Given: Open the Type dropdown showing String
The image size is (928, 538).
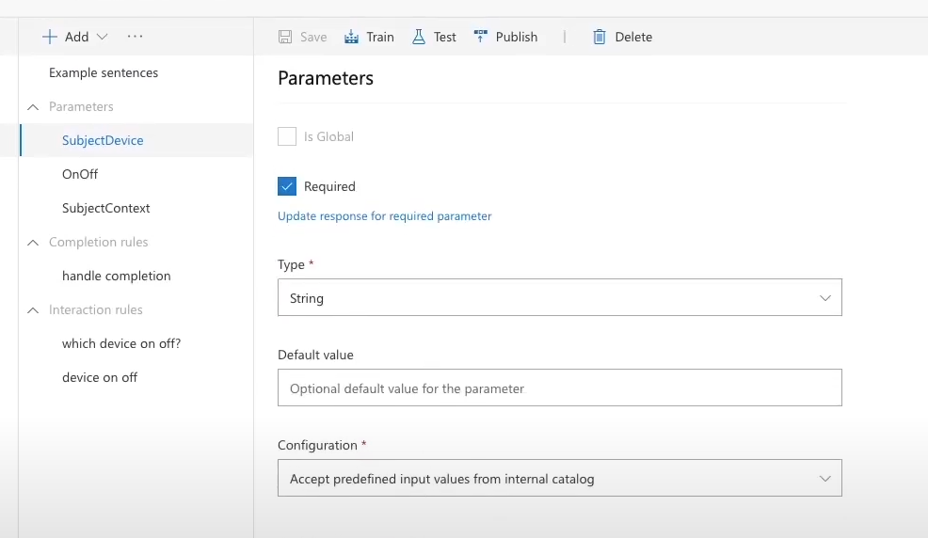Looking at the screenshot, I should click(x=560, y=297).
